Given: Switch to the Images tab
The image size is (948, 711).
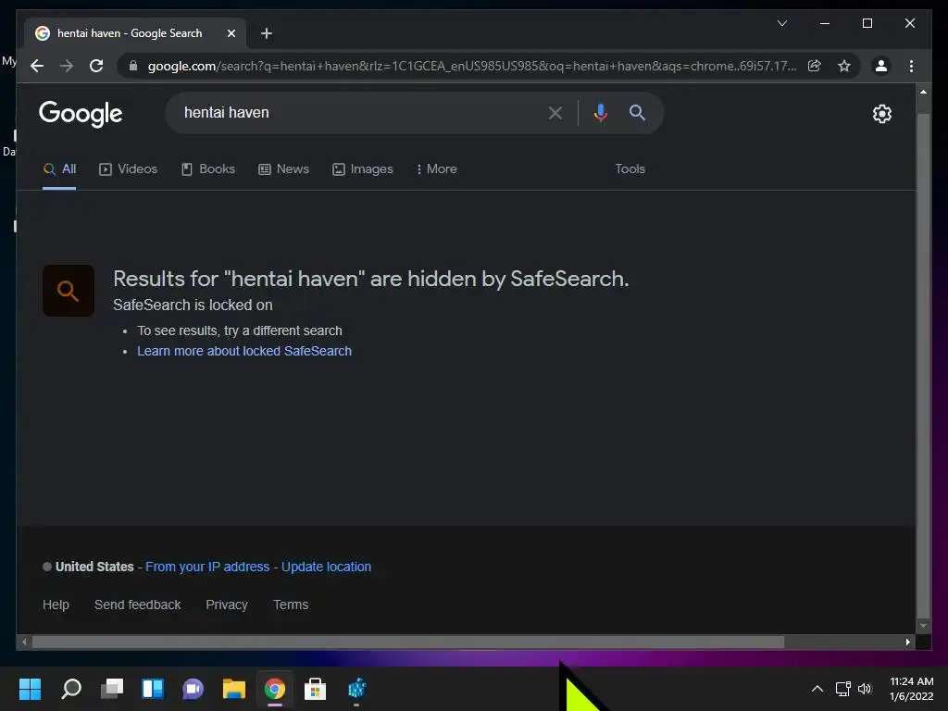Looking at the screenshot, I should coord(363,169).
